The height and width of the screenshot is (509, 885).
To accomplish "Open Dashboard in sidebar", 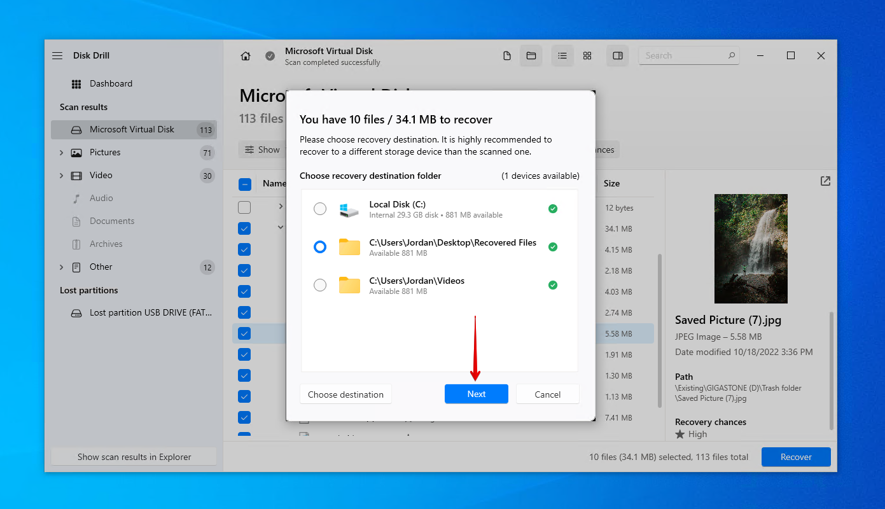I will click(x=134, y=84).
